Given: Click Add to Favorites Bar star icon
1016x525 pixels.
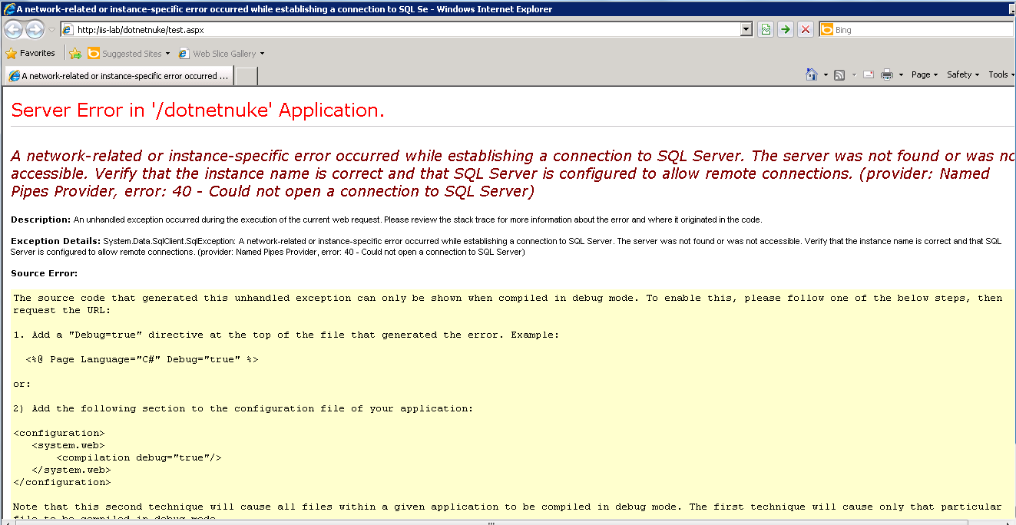Looking at the screenshot, I should (x=75, y=54).
